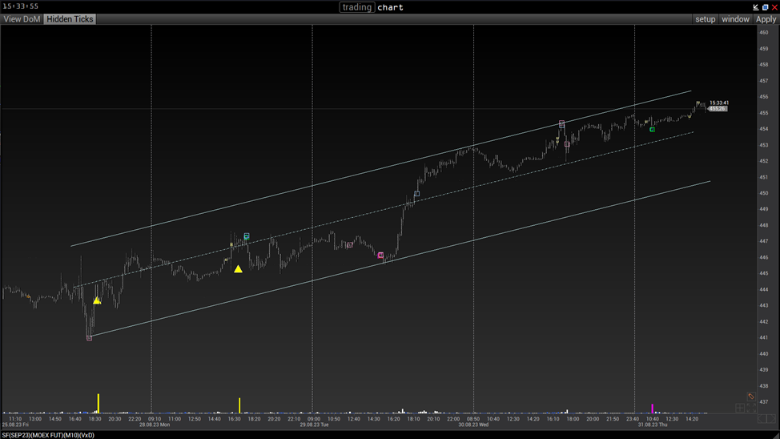The height and width of the screenshot is (439, 780).
Task: Click the 30.08.23 Wed date label
Action: click(x=473, y=425)
